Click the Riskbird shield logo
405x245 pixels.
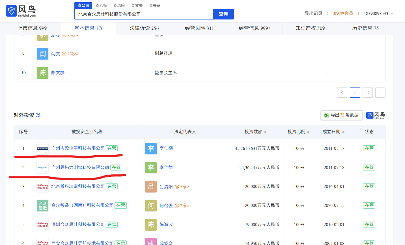[x=11, y=11]
